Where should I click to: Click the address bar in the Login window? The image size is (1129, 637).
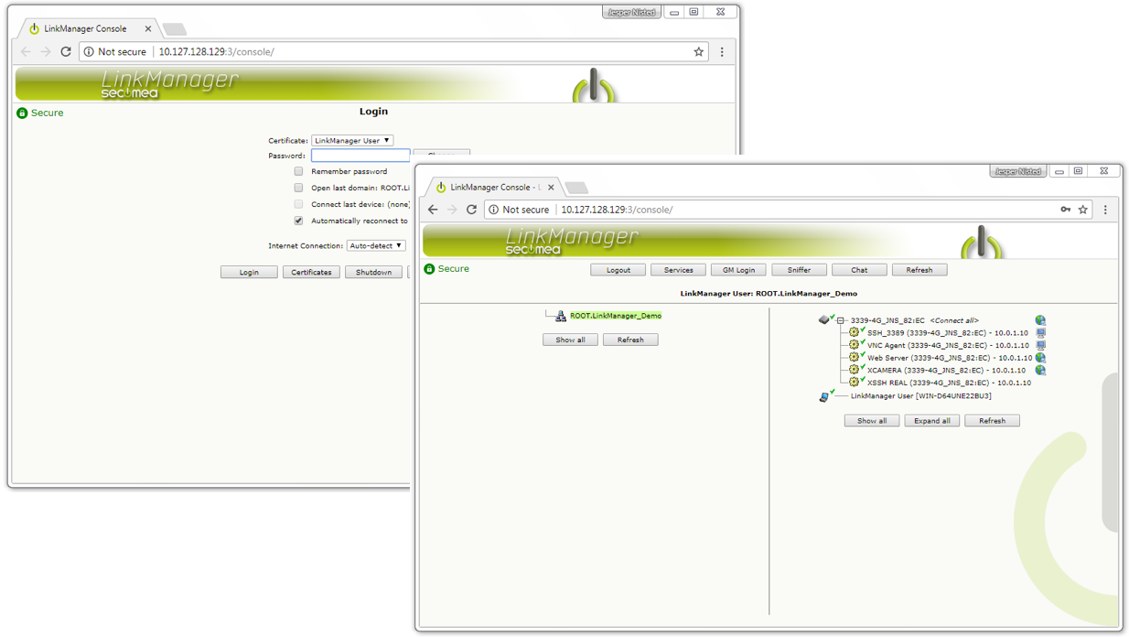[x=394, y=52]
